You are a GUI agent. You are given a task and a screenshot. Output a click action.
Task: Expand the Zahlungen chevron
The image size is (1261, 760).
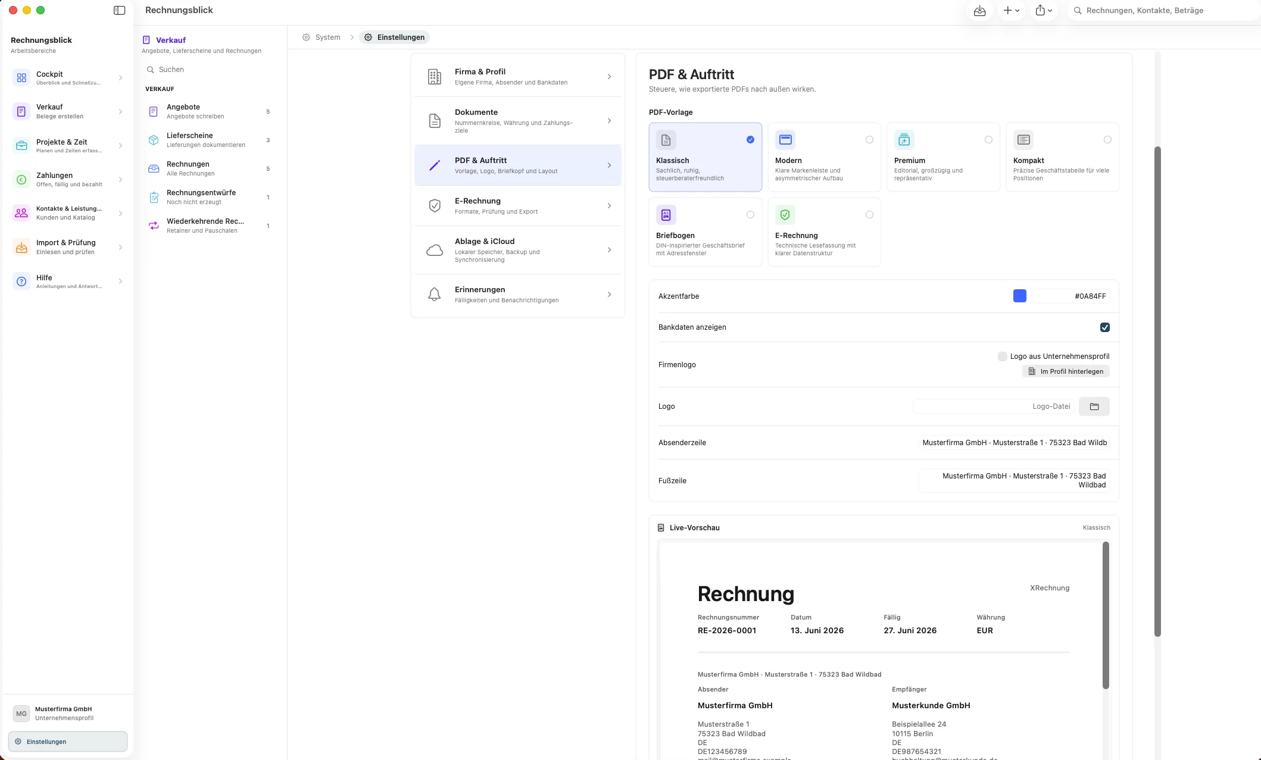click(120, 180)
